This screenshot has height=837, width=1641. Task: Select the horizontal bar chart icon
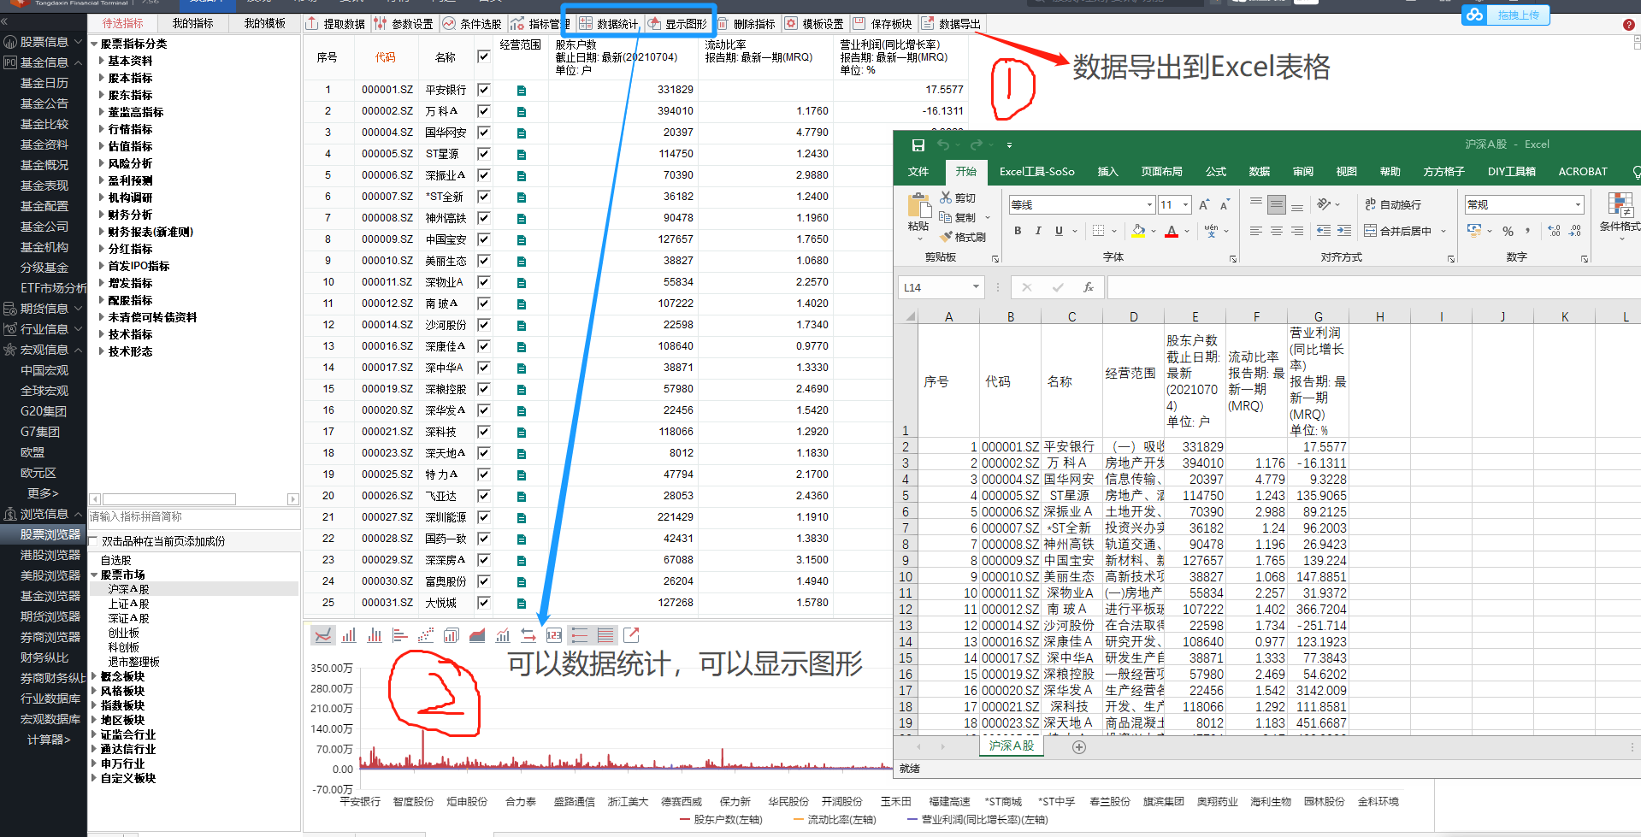click(400, 635)
